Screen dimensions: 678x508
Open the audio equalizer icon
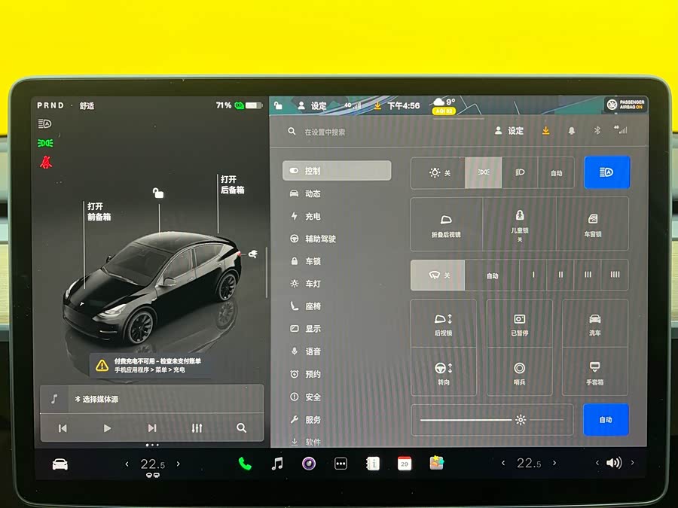point(197,428)
